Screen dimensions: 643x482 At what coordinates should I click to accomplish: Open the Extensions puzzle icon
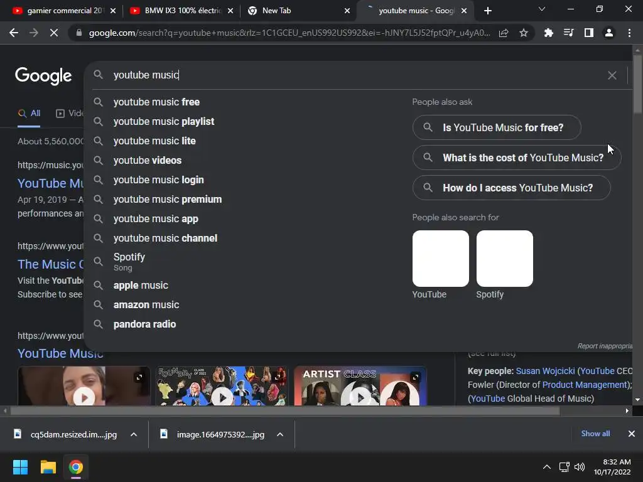[x=548, y=33]
